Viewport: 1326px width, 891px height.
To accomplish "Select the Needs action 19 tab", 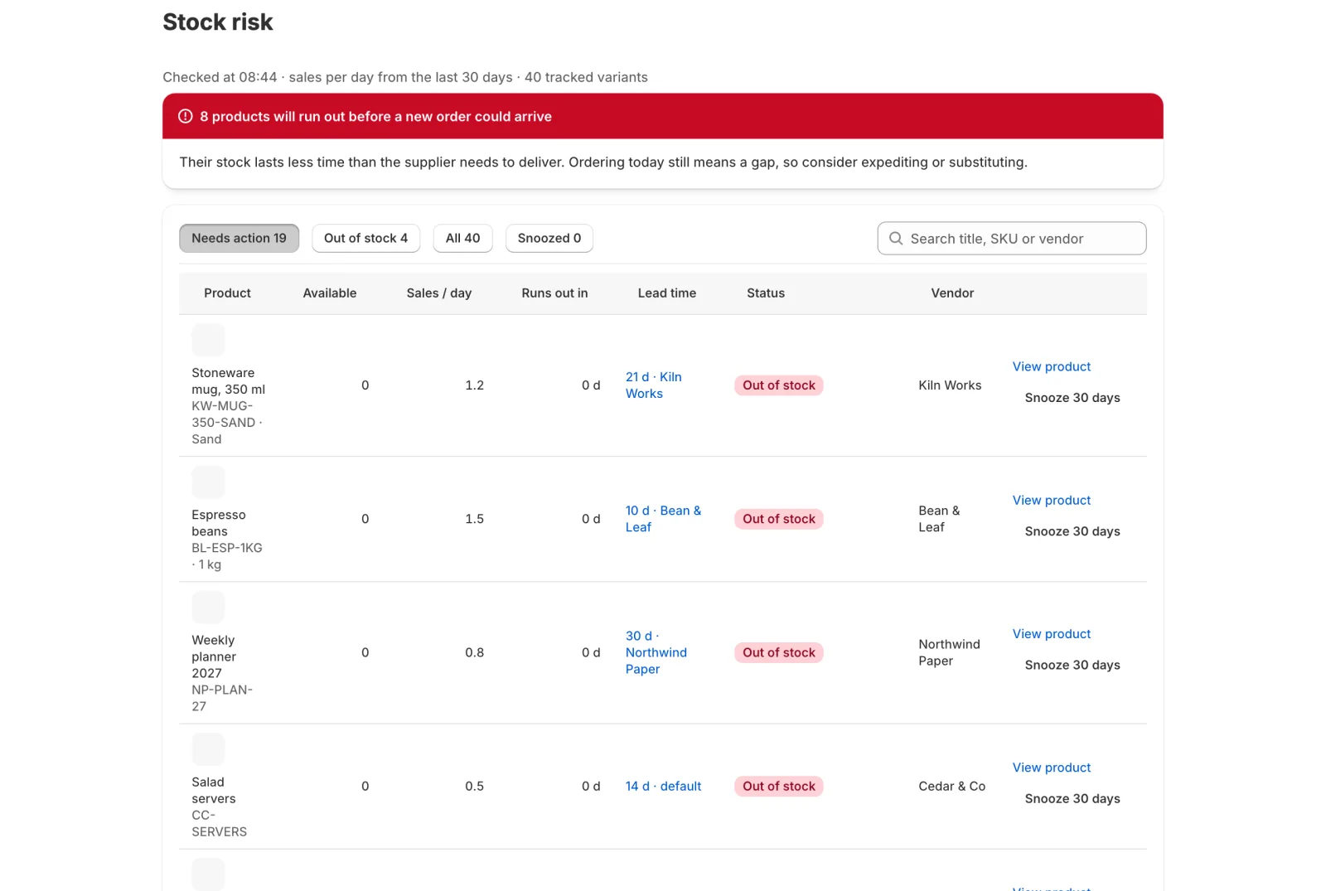I will coord(239,238).
